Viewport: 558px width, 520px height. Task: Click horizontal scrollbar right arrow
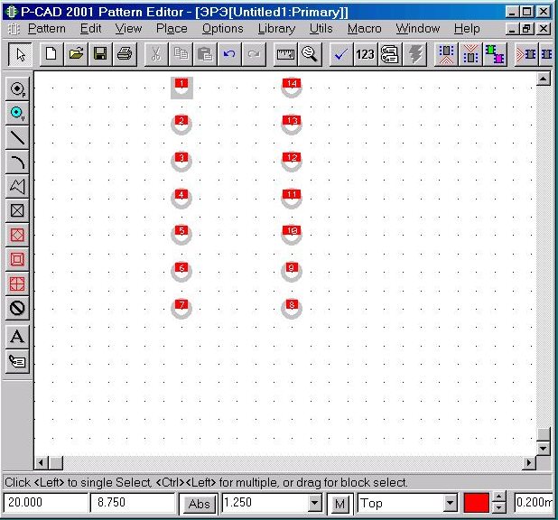click(x=529, y=463)
